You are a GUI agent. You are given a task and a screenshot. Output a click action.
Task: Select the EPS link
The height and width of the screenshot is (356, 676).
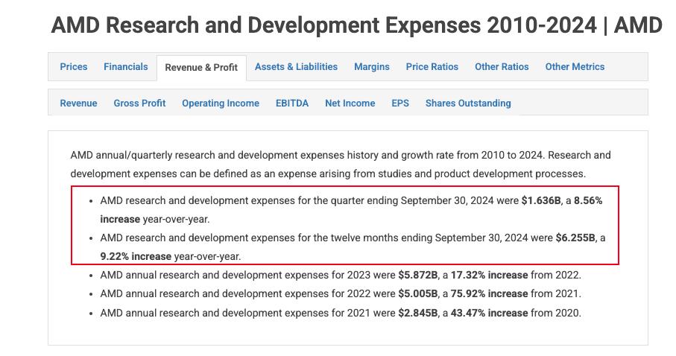click(x=400, y=104)
